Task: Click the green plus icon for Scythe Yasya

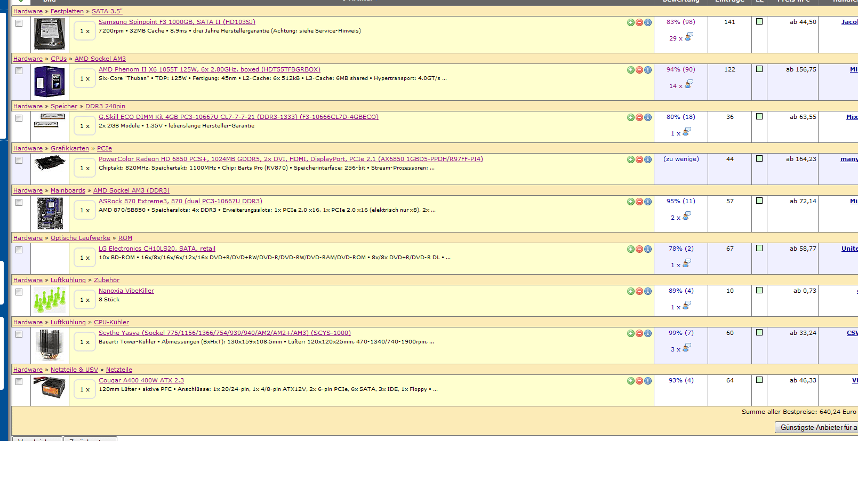Action: coord(631,333)
